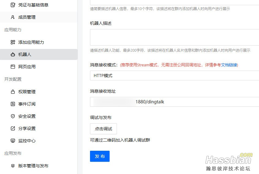The image size is (259, 174).
Task: Click the add app capability grid icon
Action: pos(13,42)
